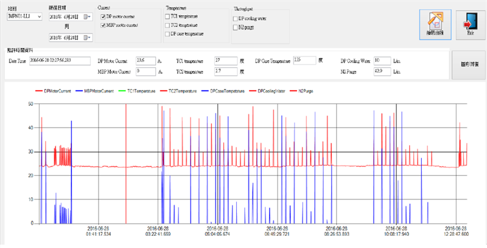Click the Date Time input field

tap(60, 61)
